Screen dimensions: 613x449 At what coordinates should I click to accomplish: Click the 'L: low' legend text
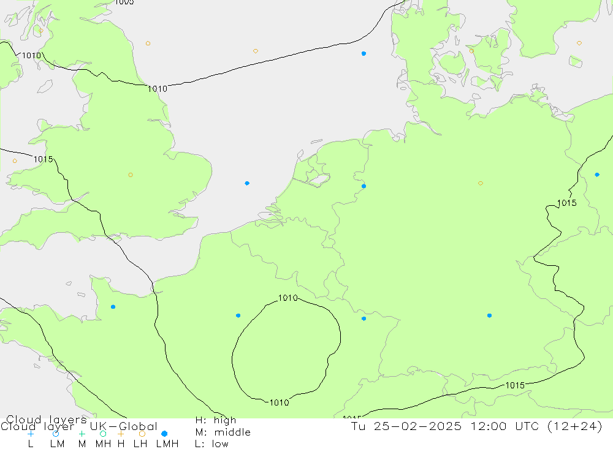(x=211, y=444)
